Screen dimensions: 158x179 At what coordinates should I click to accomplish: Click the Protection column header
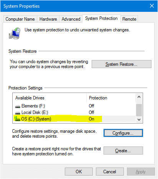[111, 98]
